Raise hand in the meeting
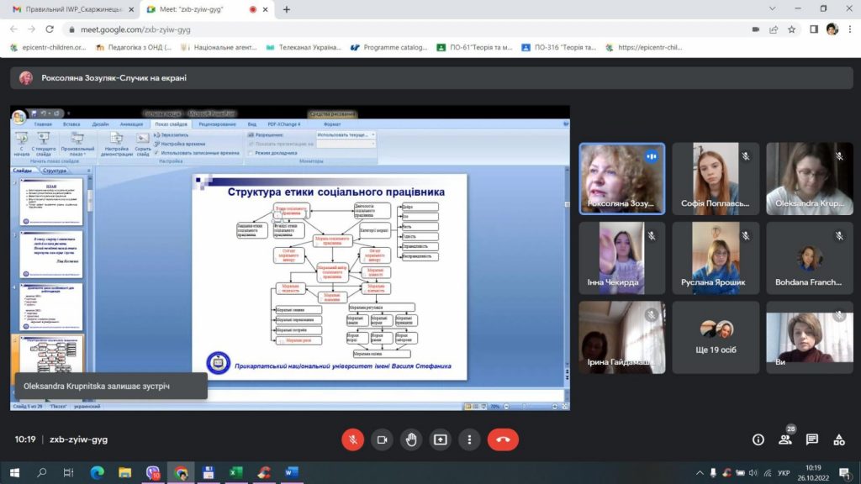This screenshot has height=484, width=861. [x=411, y=439]
